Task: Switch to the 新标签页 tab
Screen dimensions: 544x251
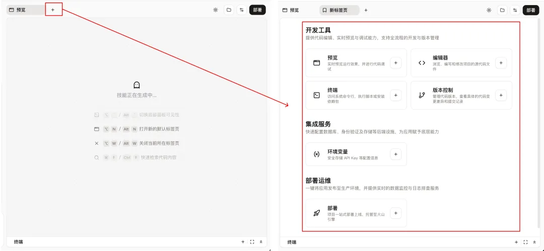Action: point(338,10)
